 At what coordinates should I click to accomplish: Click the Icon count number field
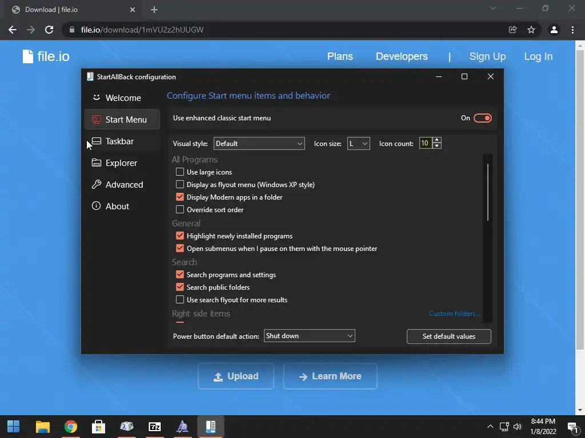point(425,143)
